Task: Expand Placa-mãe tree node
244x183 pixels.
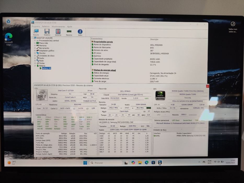Action: 35,43
